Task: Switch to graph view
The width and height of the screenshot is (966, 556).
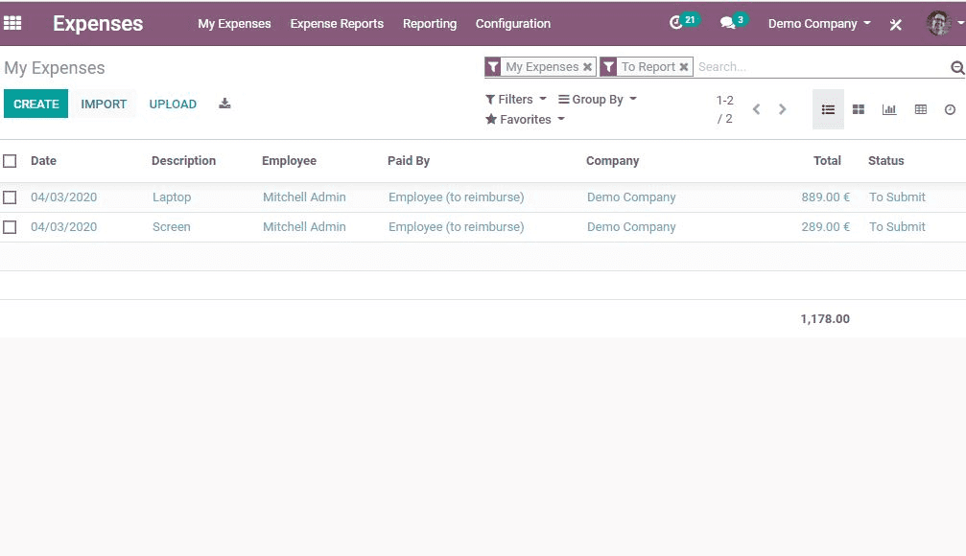Action: click(x=889, y=109)
